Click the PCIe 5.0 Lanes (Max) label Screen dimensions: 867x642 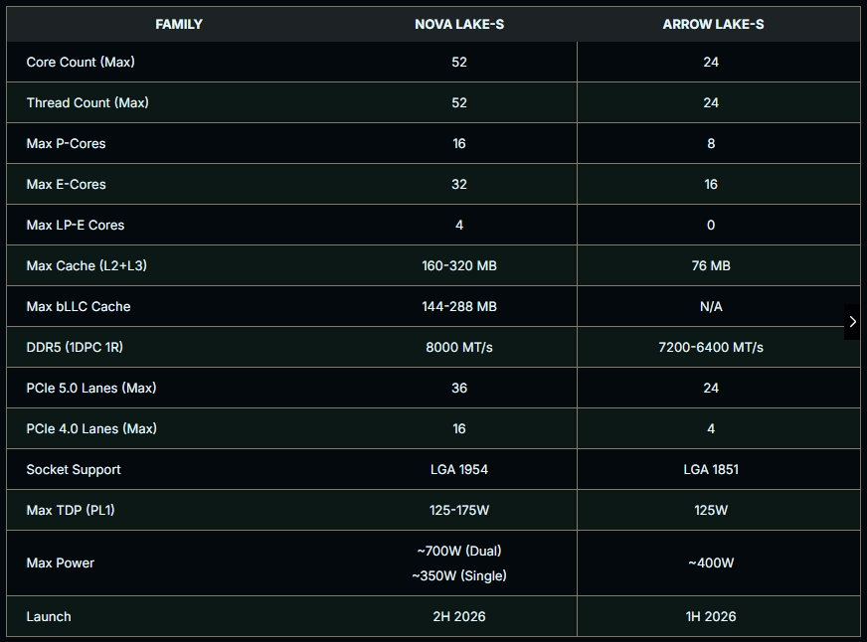click(x=91, y=388)
